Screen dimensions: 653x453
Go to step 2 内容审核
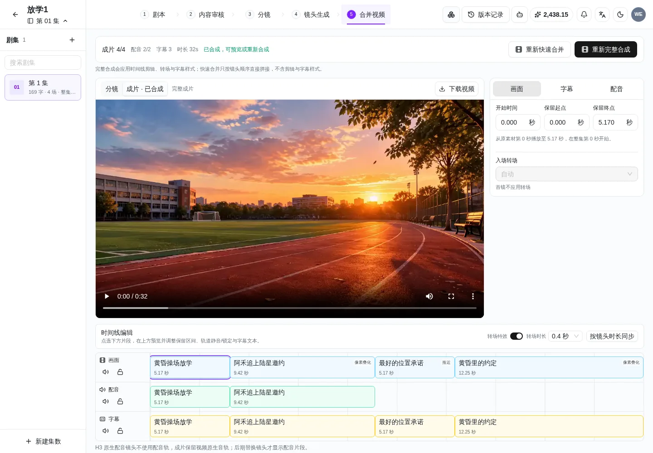pos(206,14)
